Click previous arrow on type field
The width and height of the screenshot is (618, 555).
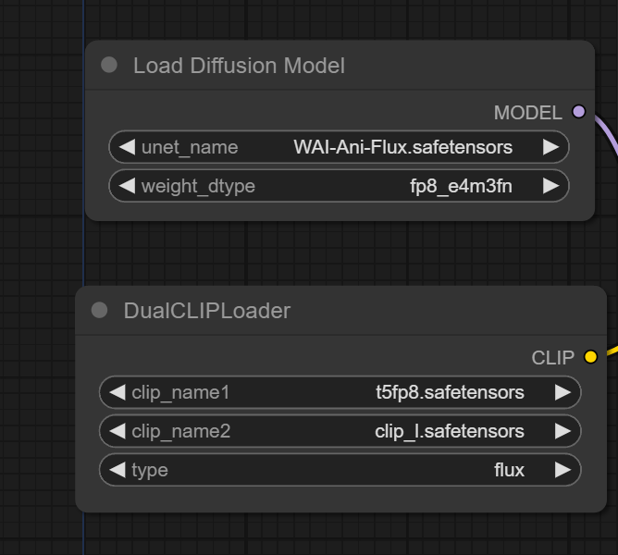click(117, 470)
